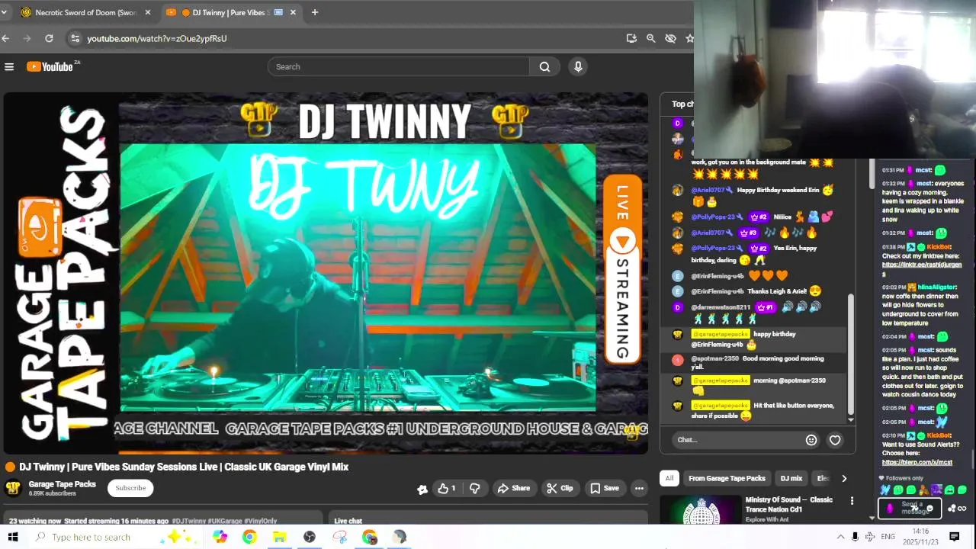
Task: Reload the page in Chrome
Action: (x=49, y=38)
